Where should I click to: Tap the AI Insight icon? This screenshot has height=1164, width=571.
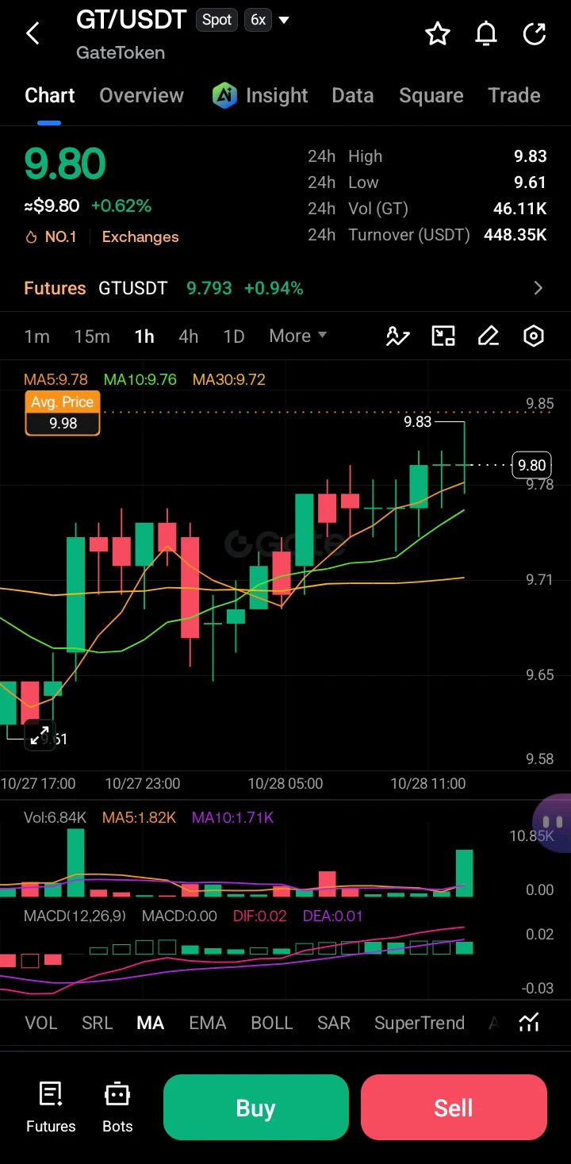[x=224, y=96]
